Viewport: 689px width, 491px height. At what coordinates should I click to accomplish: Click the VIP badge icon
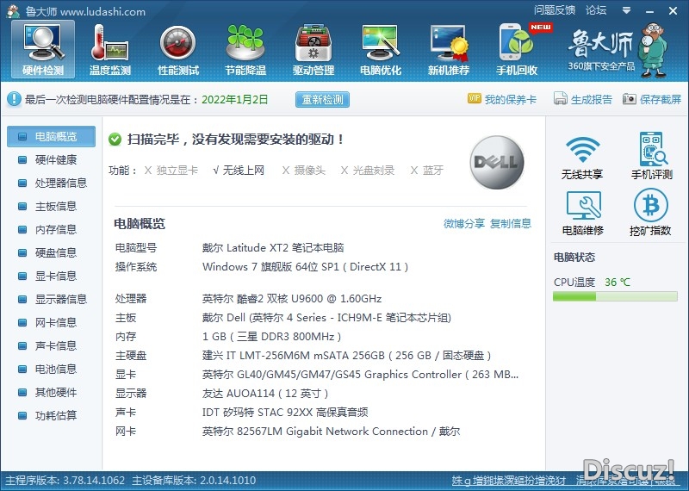pos(475,98)
